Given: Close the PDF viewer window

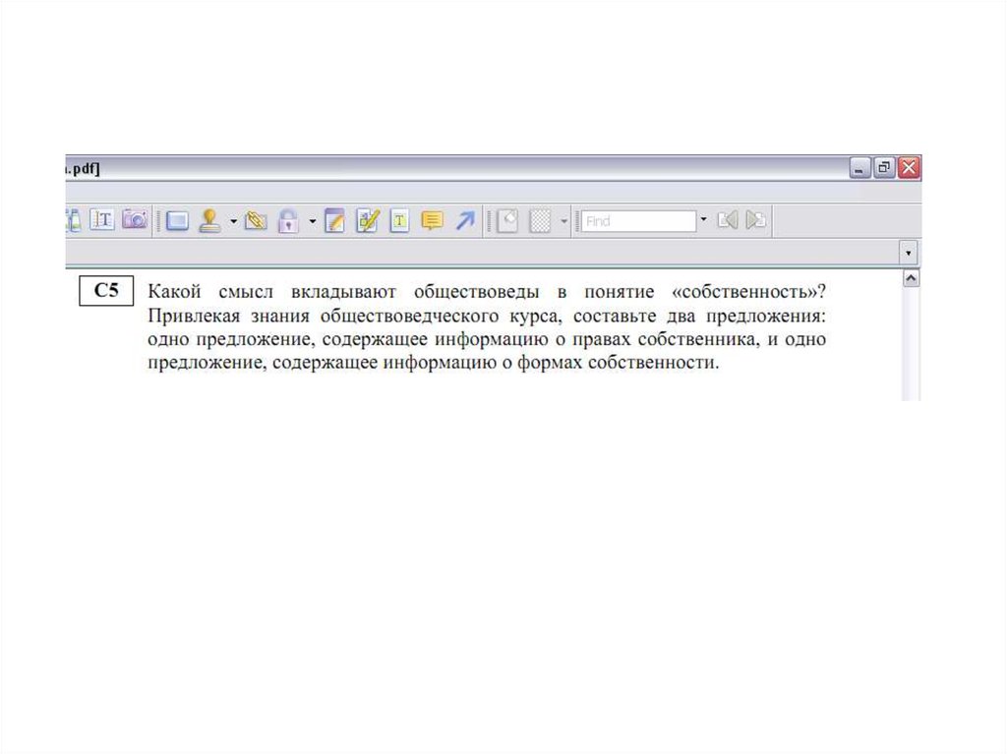Looking at the screenshot, I should 909,168.
